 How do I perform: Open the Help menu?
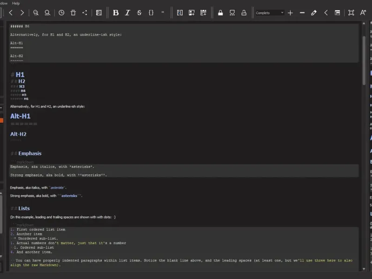[x=16, y=3]
